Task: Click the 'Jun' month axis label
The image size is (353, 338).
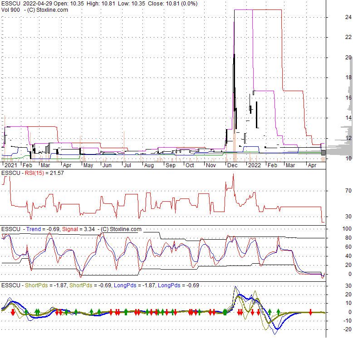Action: pos(107,165)
